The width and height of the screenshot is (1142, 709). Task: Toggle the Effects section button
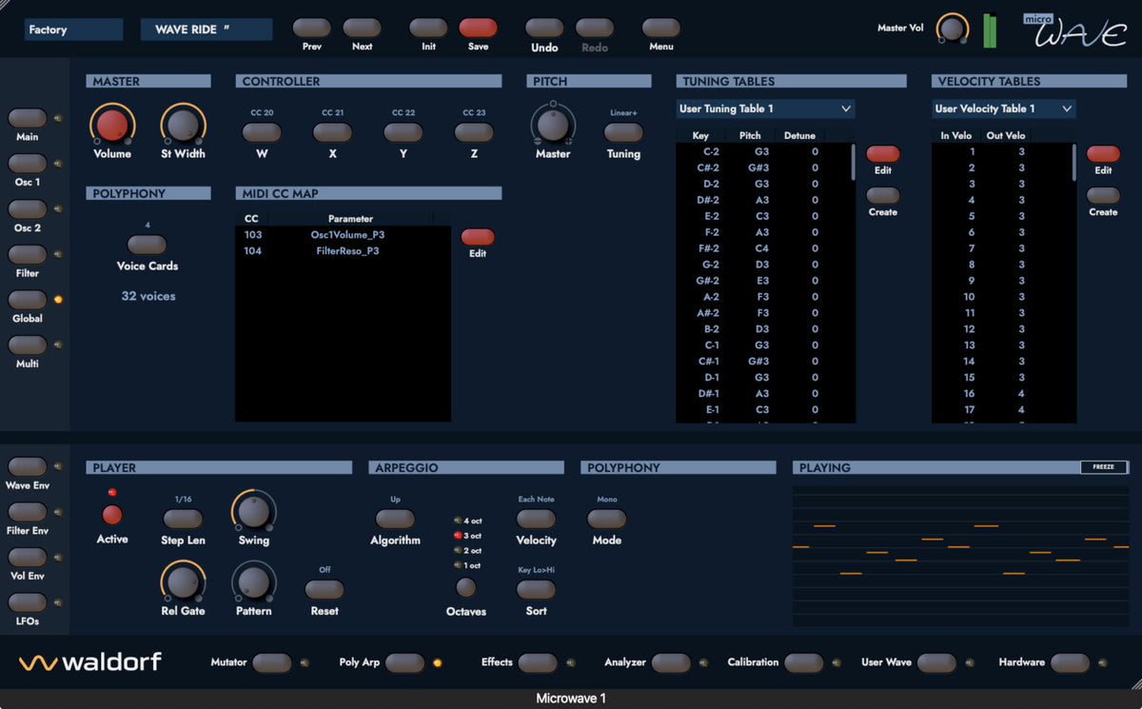538,662
